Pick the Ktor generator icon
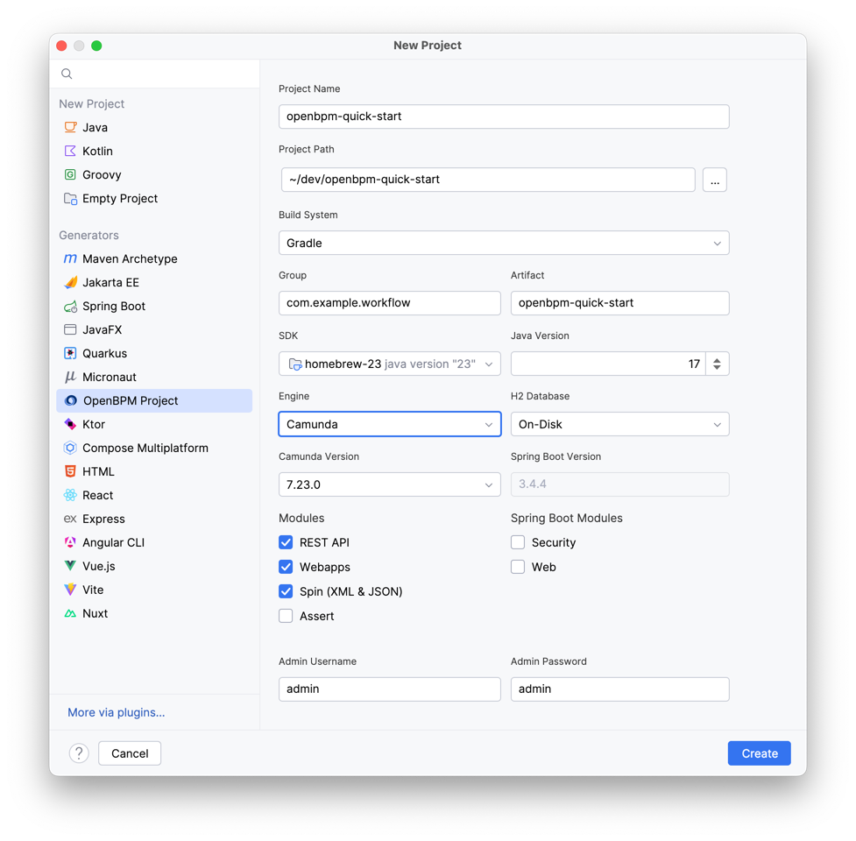The image size is (856, 841). point(70,424)
